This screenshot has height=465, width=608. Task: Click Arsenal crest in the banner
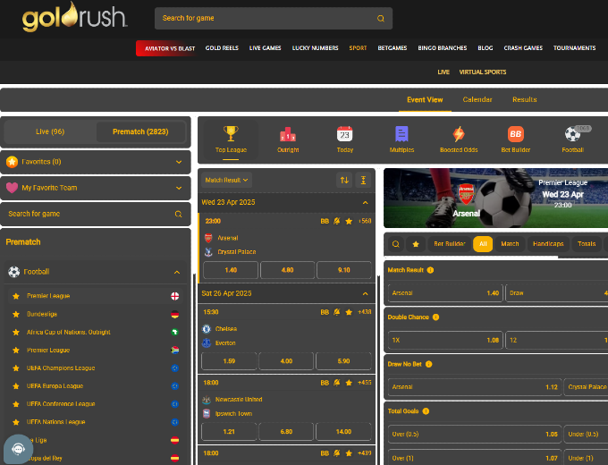pyautogui.click(x=466, y=194)
